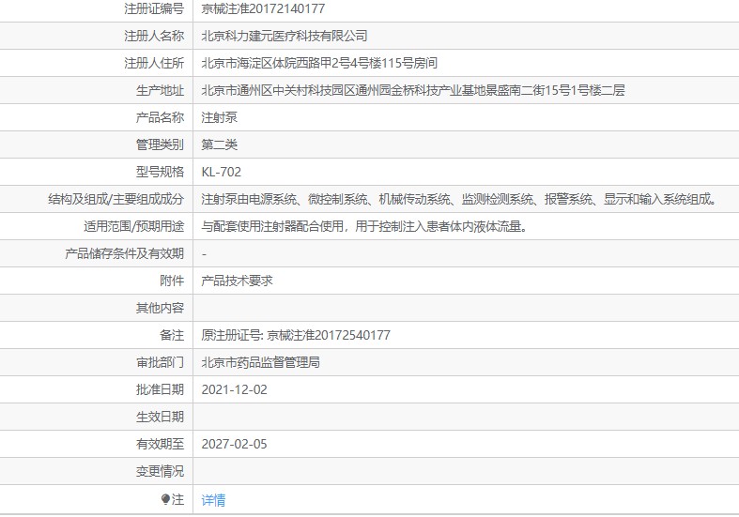Click the 批准日期 label

click(x=161, y=390)
